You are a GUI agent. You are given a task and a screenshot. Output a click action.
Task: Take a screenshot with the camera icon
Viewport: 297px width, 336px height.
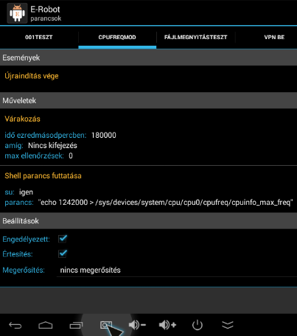pyautogui.click(x=106, y=325)
